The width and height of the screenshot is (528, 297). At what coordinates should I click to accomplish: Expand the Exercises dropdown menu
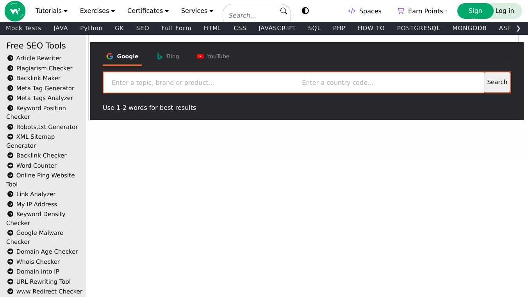tap(97, 11)
